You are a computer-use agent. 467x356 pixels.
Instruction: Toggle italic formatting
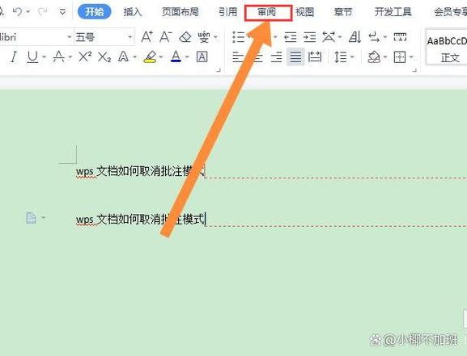point(14,57)
